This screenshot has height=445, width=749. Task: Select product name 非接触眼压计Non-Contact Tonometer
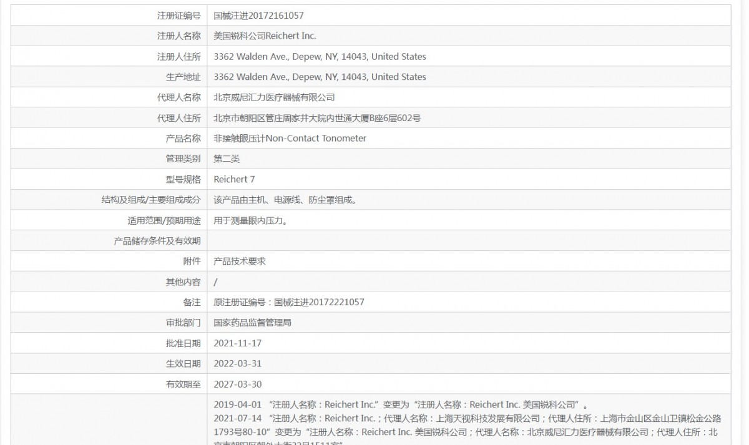coord(290,139)
